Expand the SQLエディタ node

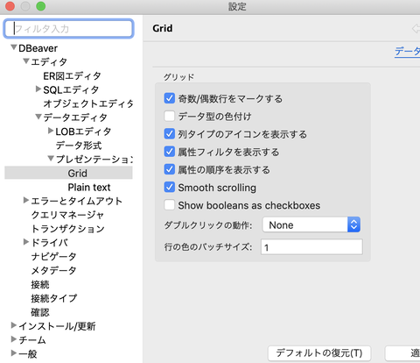coord(38,89)
